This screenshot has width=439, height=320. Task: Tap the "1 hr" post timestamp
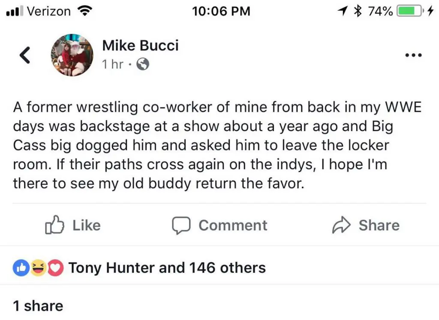pyautogui.click(x=112, y=65)
